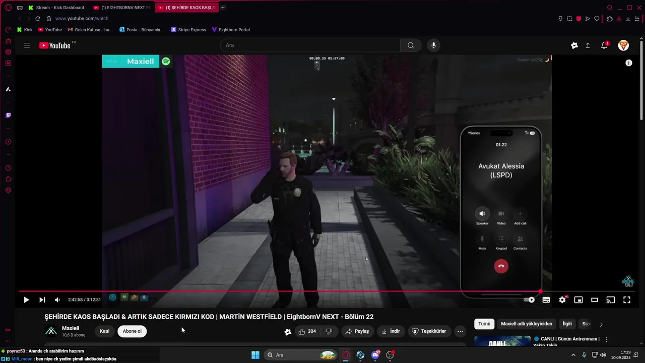
Task: Like the video with 304 likes
Action: (307, 331)
